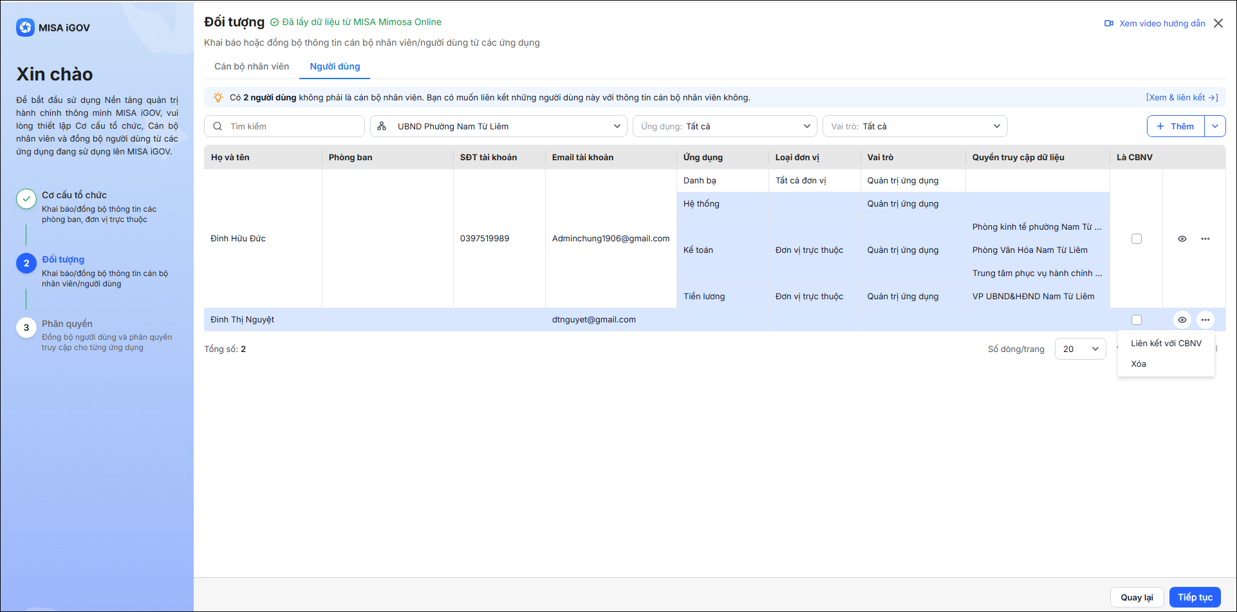This screenshot has width=1237, height=612.
Task: Click the step 2 circle for Đối tượng
Action: click(26, 263)
